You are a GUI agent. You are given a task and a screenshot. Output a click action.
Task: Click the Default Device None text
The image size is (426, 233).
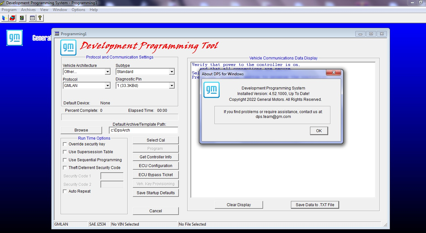point(87,103)
